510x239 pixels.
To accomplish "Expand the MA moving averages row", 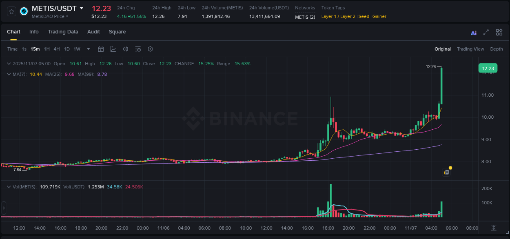I will [9, 74].
